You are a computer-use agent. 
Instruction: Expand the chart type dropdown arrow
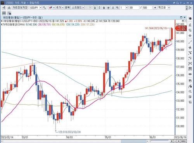54,8
